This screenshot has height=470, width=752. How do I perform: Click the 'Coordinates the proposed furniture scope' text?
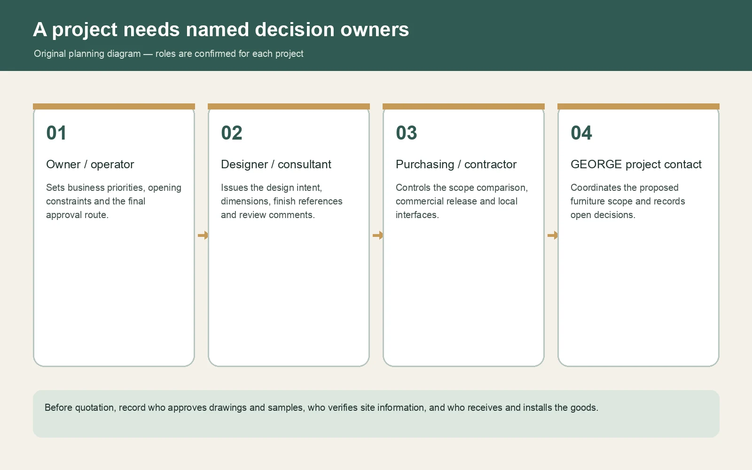[628, 201]
